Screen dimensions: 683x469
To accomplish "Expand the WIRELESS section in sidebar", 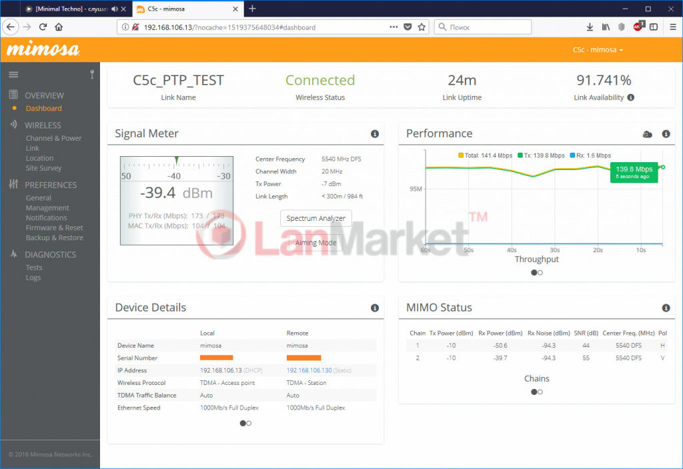I will (43, 125).
